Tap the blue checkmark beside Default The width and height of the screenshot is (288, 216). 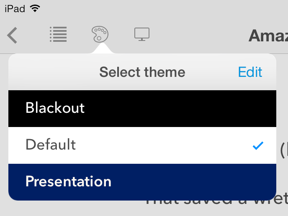258,146
